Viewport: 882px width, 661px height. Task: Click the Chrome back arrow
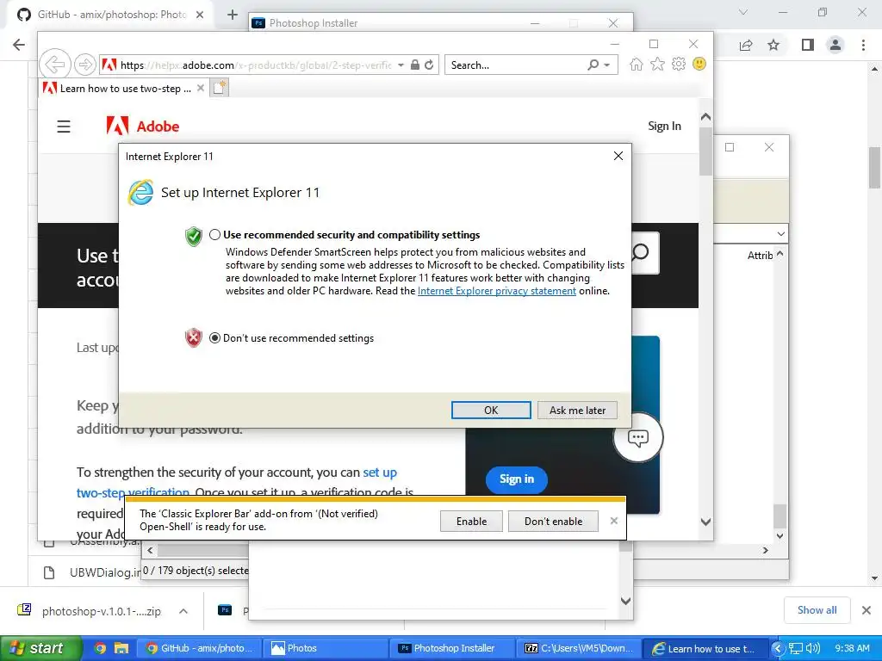[19, 45]
